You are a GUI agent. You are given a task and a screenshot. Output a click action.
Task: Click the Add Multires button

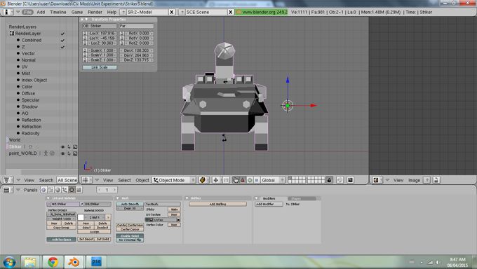click(217, 205)
